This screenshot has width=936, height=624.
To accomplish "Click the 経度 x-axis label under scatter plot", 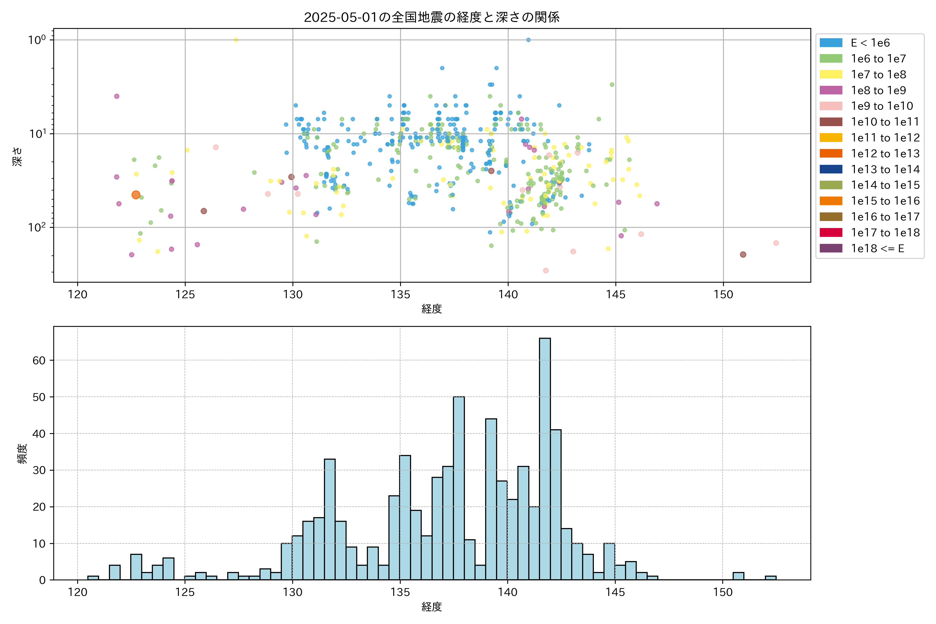I will [x=432, y=309].
